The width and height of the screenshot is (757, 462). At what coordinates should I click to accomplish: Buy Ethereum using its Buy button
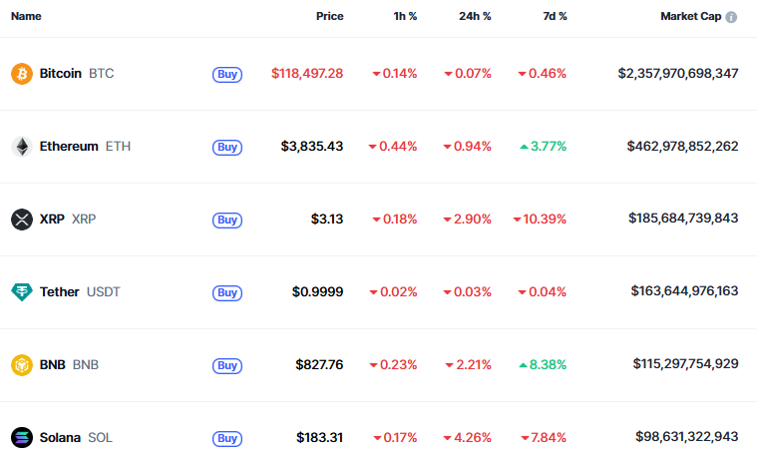click(227, 148)
